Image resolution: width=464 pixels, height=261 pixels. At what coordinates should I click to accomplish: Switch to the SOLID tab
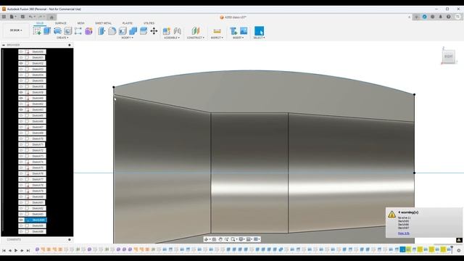point(40,23)
